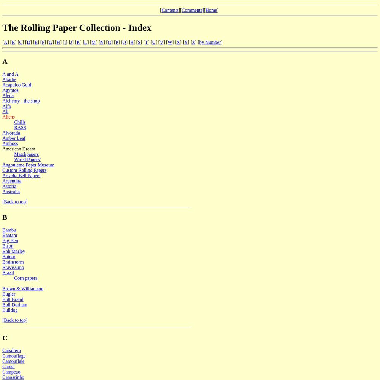This screenshot has height=380, width=380.
Task: Jump to letter D in the index
Action: [28, 43]
